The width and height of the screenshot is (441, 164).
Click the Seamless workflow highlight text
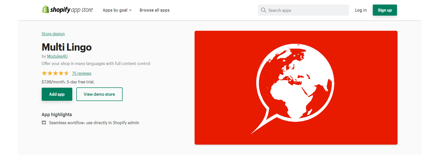[x=94, y=123]
